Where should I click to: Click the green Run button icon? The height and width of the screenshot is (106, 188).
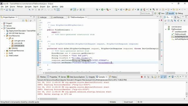(x=102, y=10)
